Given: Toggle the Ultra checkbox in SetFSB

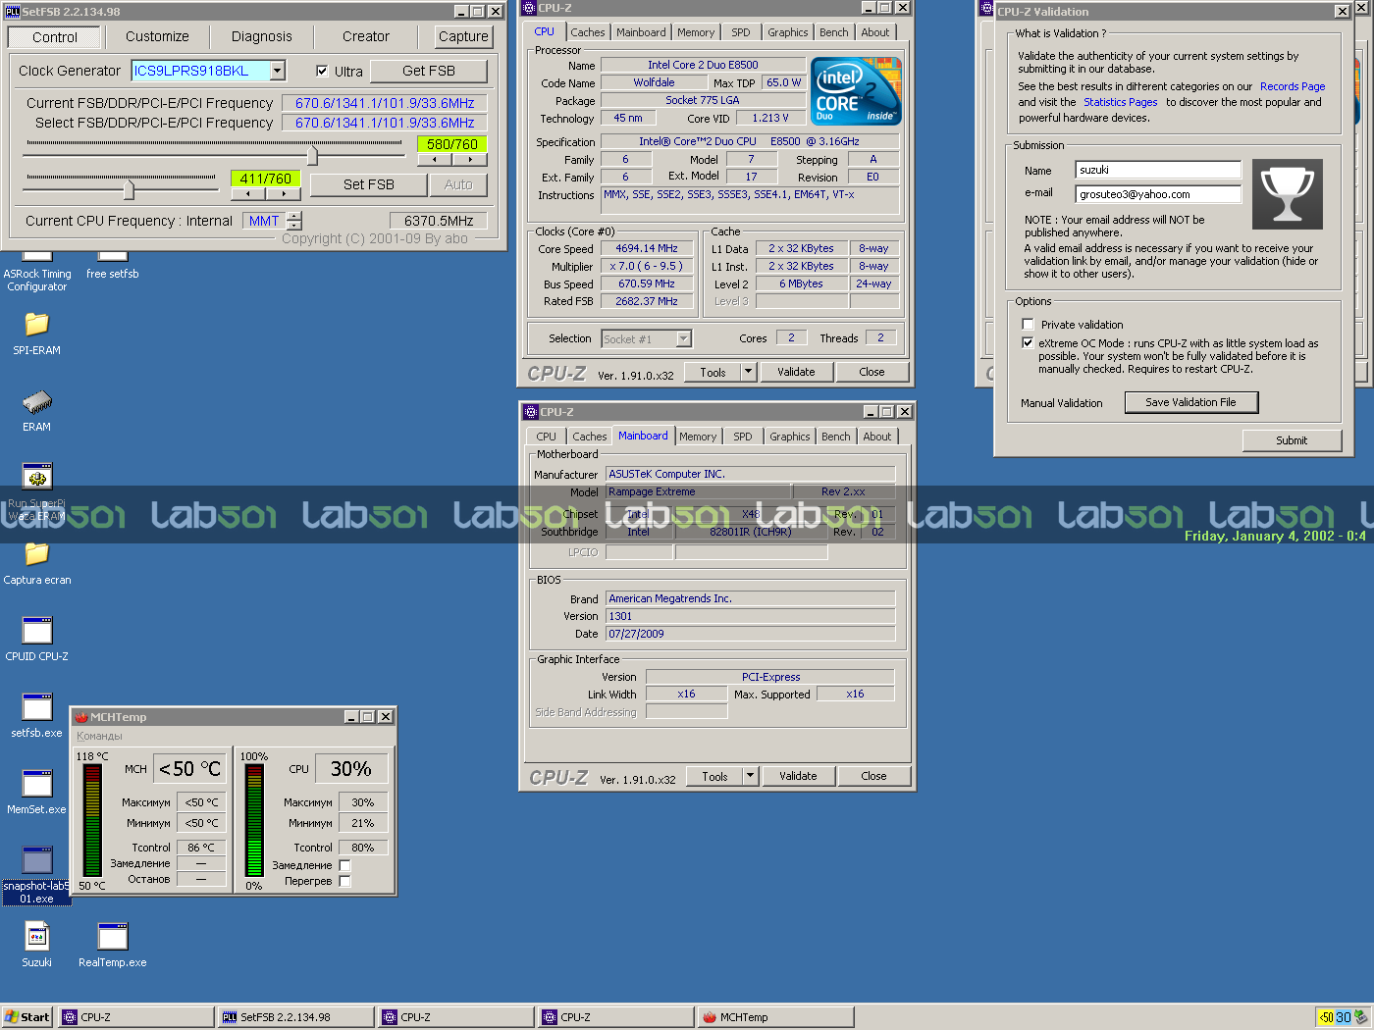Looking at the screenshot, I should click(x=322, y=71).
